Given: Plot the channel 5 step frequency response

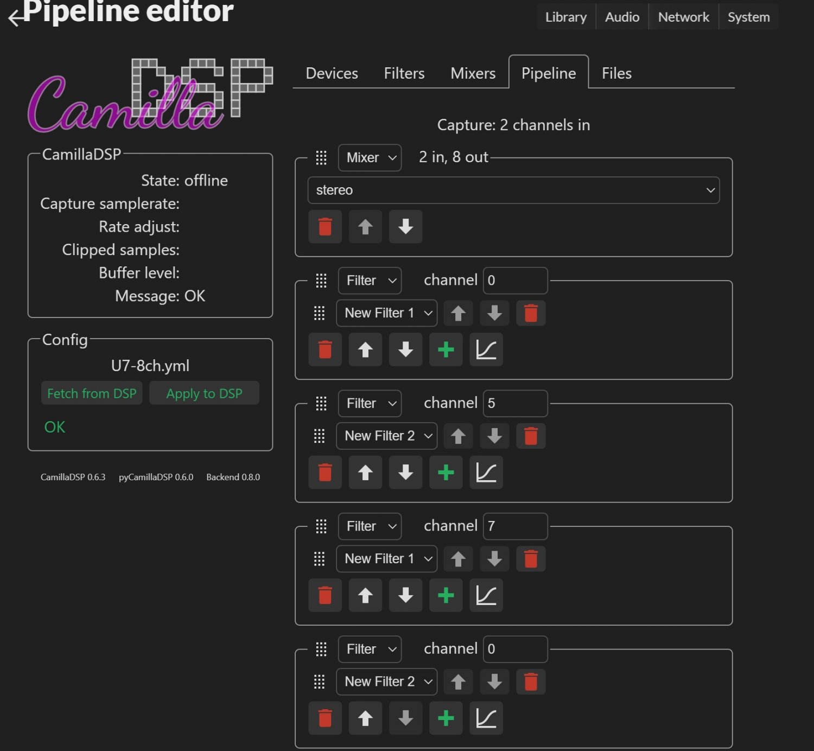Looking at the screenshot, I should click(x=486, y=473).
